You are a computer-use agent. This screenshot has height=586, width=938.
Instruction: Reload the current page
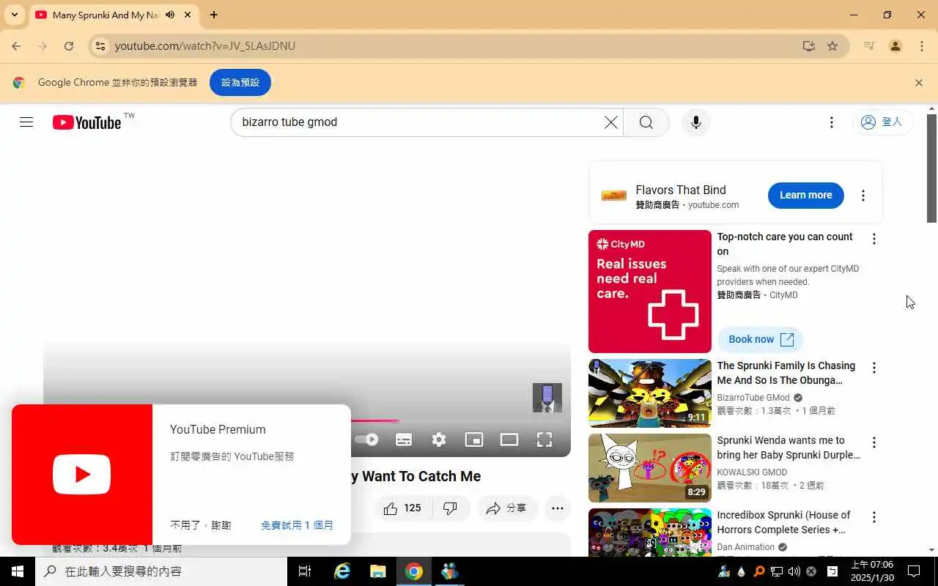(69, 46)
